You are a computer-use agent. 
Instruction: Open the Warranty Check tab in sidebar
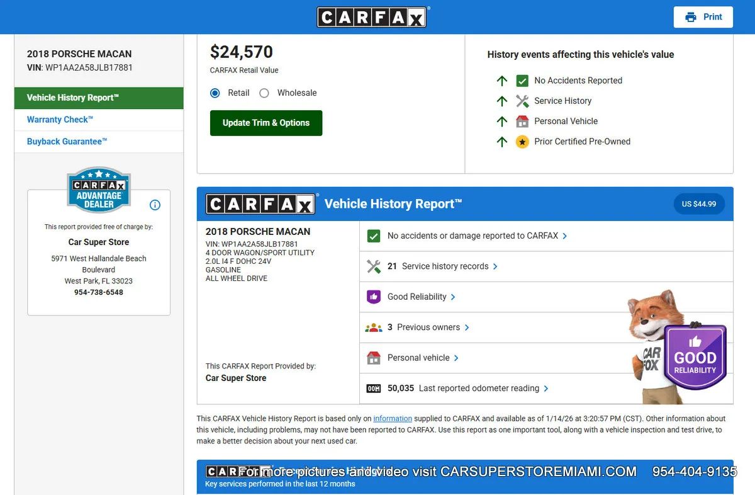[x=60, y=120]
